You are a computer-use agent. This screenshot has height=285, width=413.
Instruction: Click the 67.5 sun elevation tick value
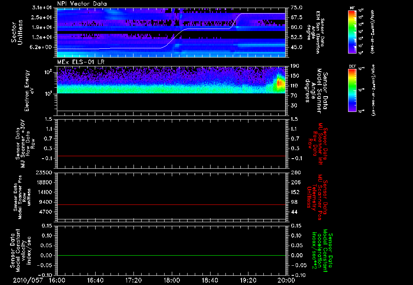(296, 17)
